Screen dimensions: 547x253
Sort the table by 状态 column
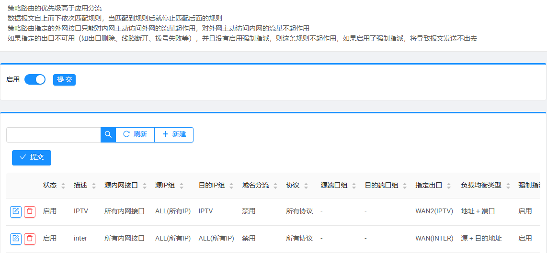pyautogui.click(x=54, y=186)
